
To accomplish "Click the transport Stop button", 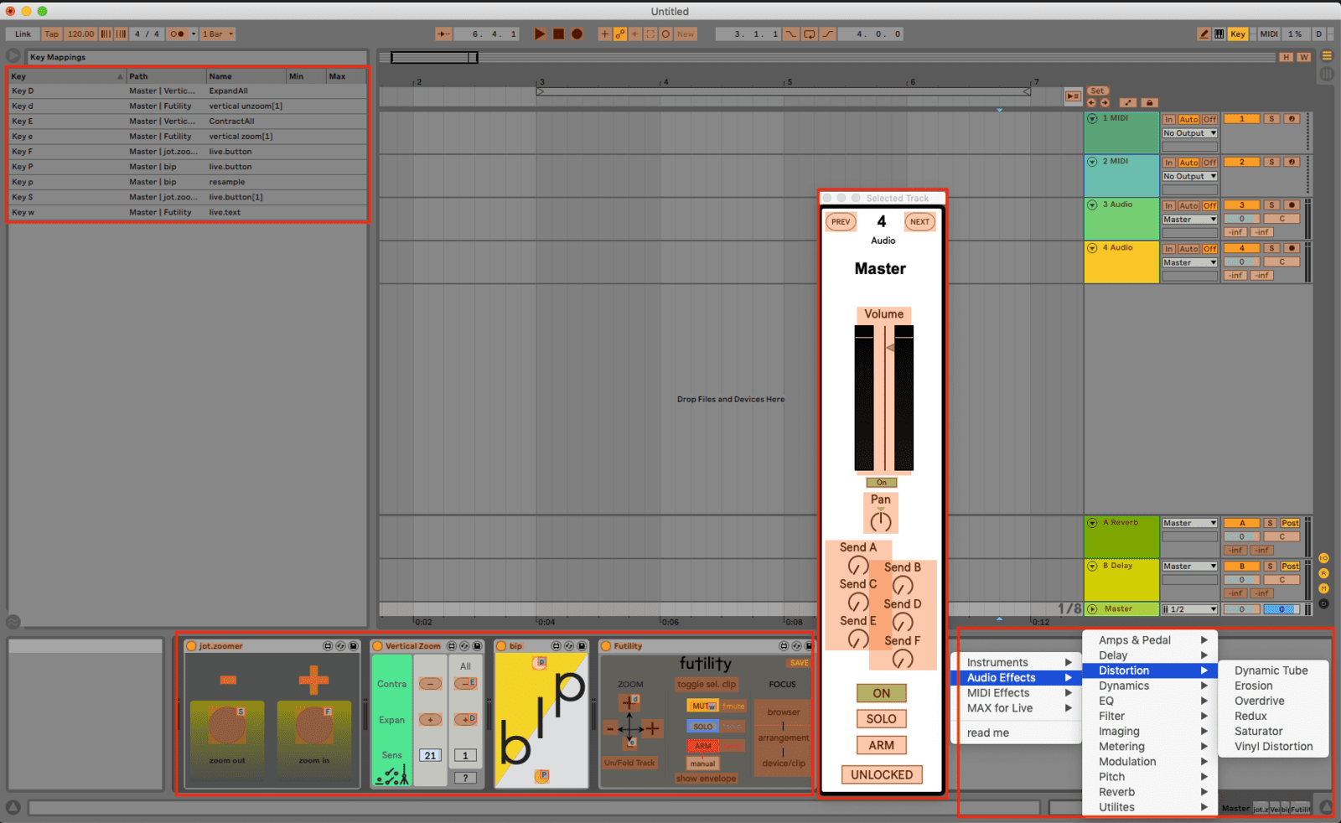I will coord(558,34).
